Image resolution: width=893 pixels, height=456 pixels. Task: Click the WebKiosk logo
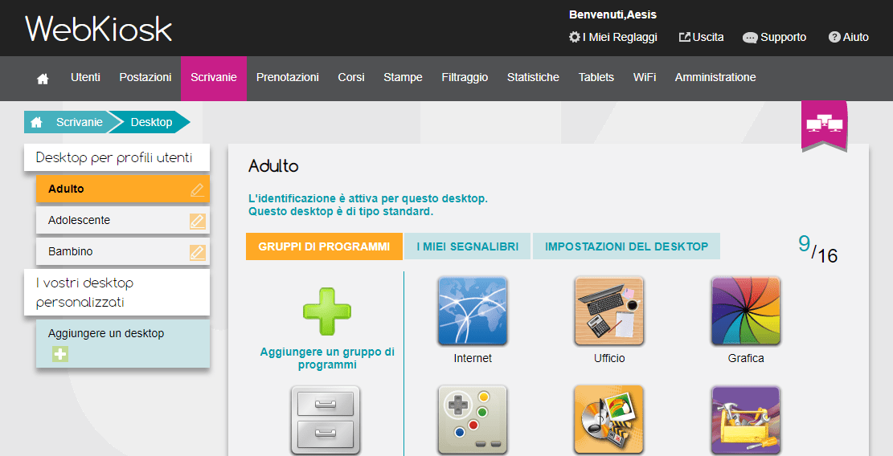pyautogui.click(x=99, y=28)
